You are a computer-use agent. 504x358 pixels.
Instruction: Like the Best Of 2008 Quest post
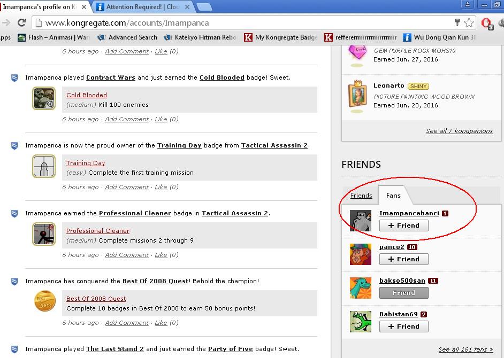click(x=161, y=323)
